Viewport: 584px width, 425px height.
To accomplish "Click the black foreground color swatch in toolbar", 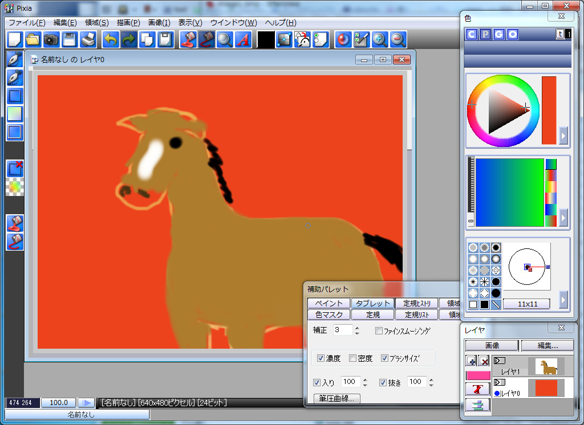I will (266, 39).
